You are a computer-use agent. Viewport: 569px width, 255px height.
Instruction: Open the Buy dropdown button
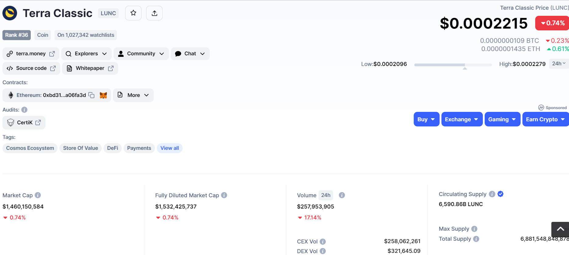click(x=426, y=119)
